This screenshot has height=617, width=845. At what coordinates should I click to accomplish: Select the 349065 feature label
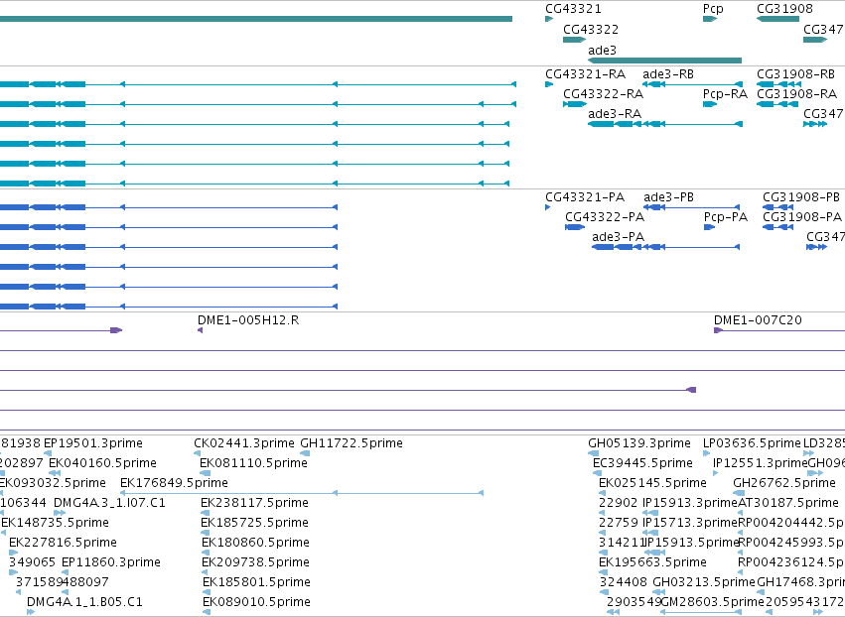click(33, 562)
